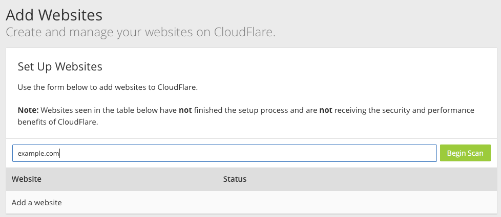Select the Status column header
This screenshot has width=501, height=217.
pos(235,179)
